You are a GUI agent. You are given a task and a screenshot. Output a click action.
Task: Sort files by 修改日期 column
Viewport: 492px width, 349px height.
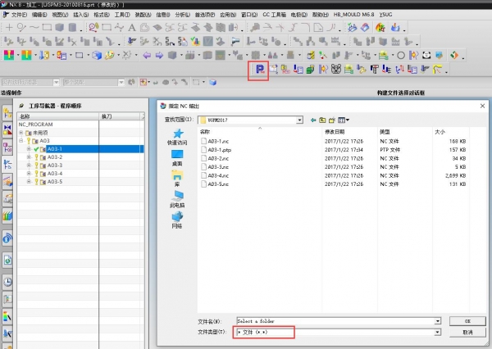335,132
